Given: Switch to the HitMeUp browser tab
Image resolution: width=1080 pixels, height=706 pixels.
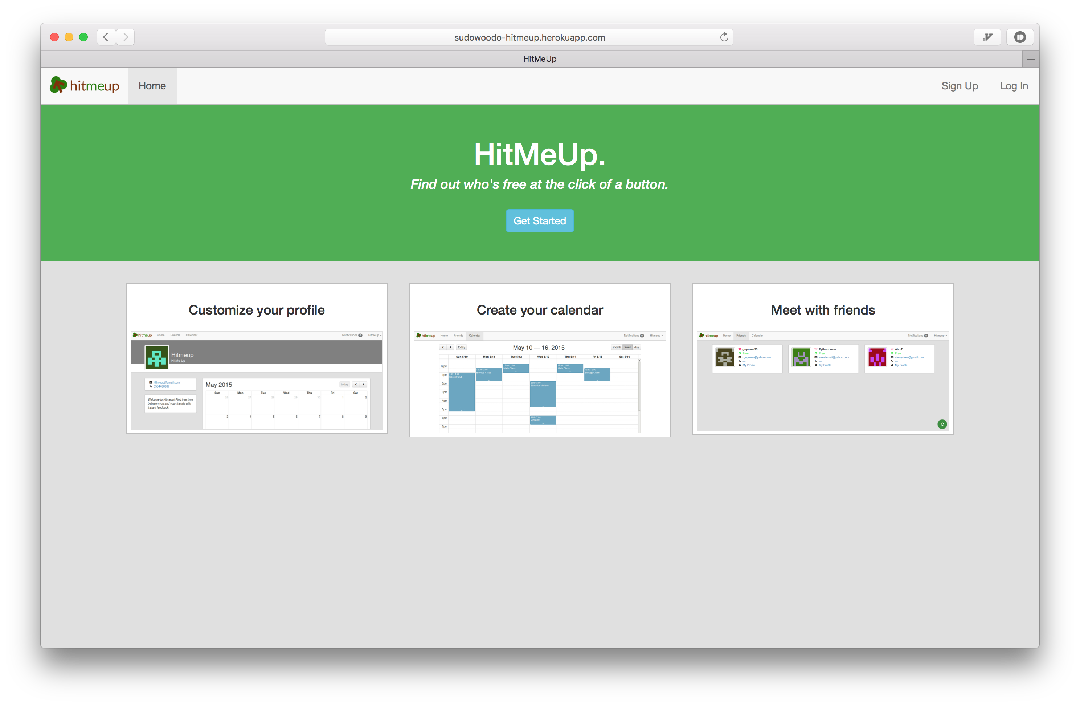Looking at the screenshot, I should pyautogui.click(x=539, y=59).
